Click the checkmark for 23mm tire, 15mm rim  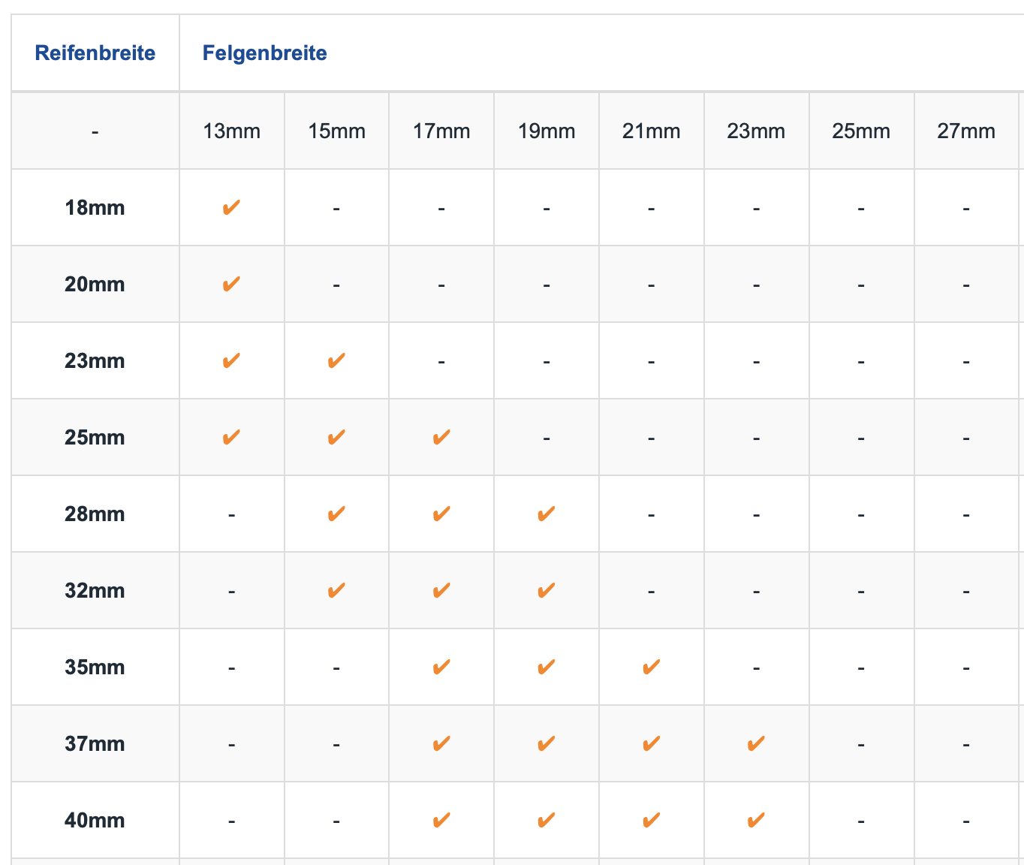point(336,361)
